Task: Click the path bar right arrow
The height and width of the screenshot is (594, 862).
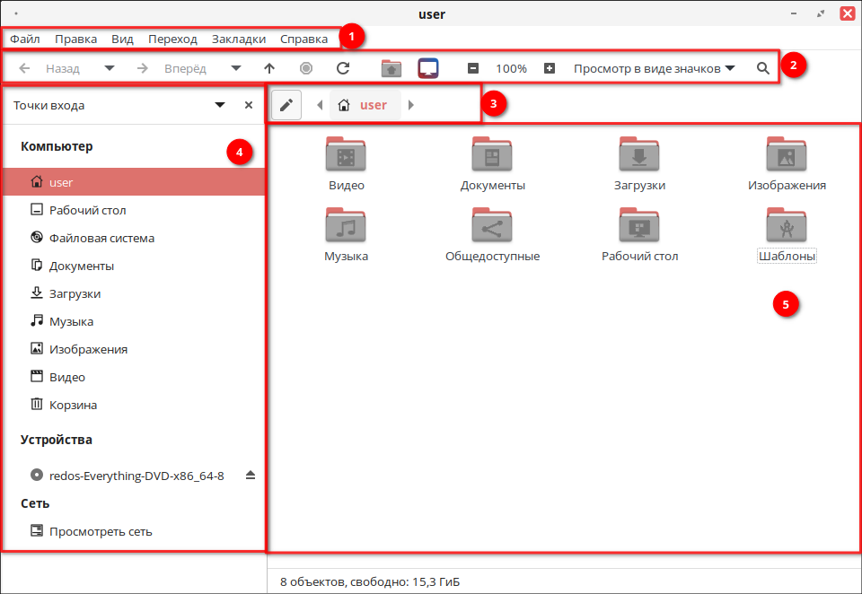Action: [x=410, y=105]
